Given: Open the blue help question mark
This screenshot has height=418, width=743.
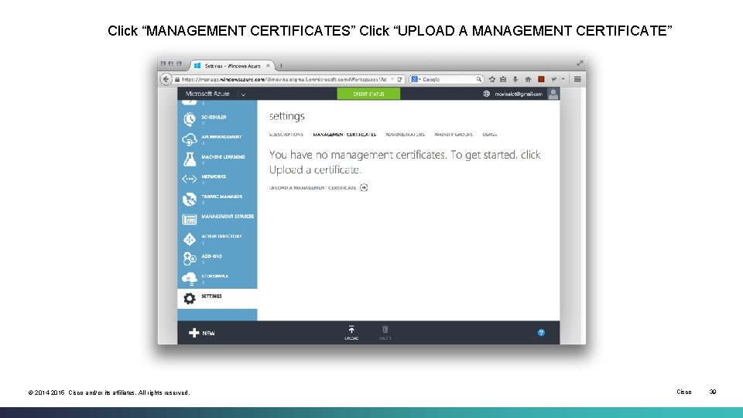Looking at the screenshot, I should point(541,333).
